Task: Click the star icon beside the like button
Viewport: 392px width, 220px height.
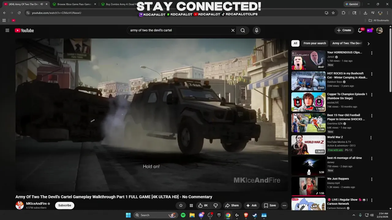Action: click(x=181, y=205)
